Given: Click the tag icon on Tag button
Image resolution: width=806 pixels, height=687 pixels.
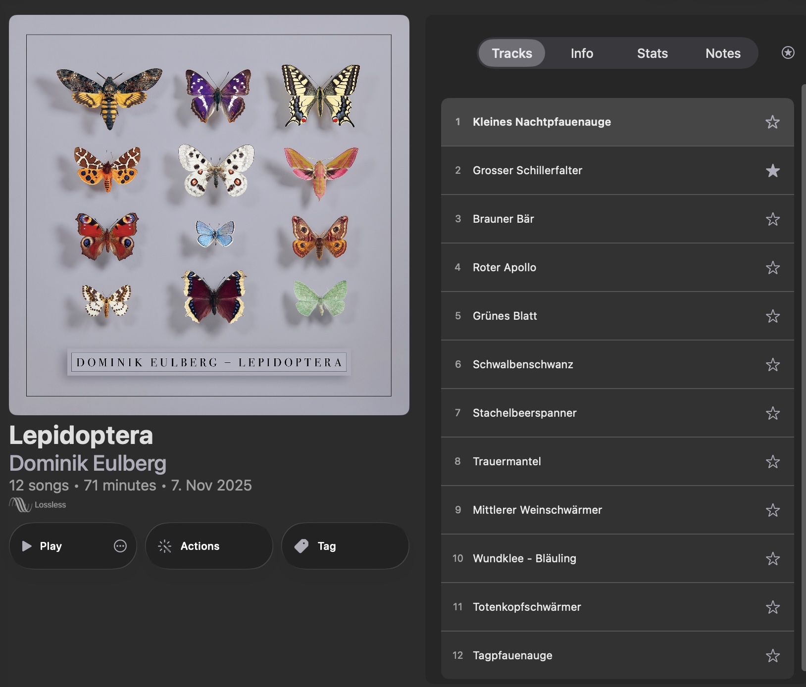Looking at the screenshot, I should pyautogui.click(x=302, y=546).
